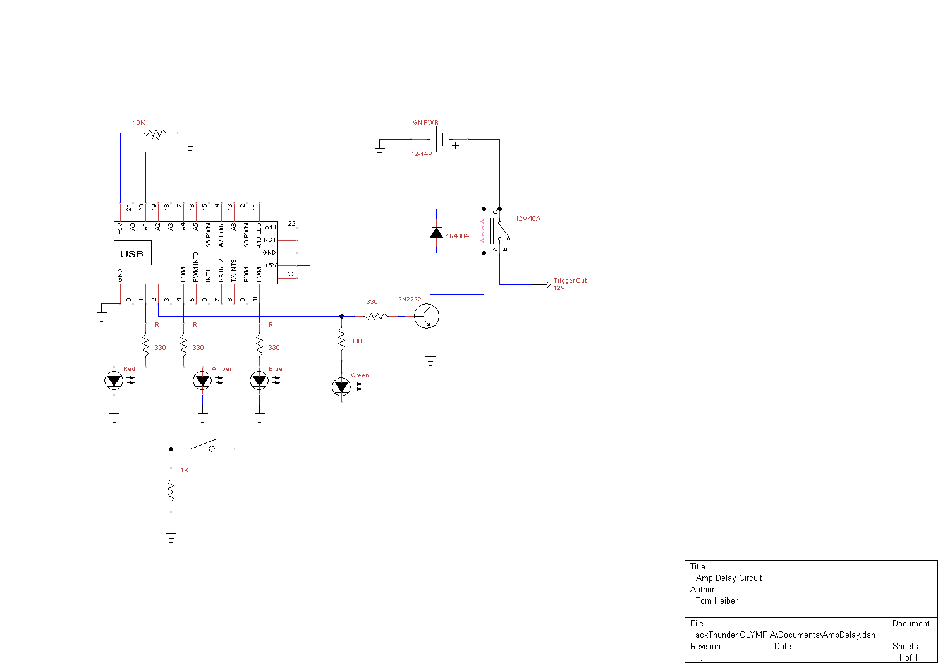Click the '1N4004' diode label
The height and width of the screenshot is (670, 945).
pyautogui.click(x=458, y=236)
